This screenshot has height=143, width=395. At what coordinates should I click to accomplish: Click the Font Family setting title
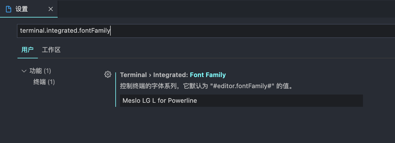(208, 75)
